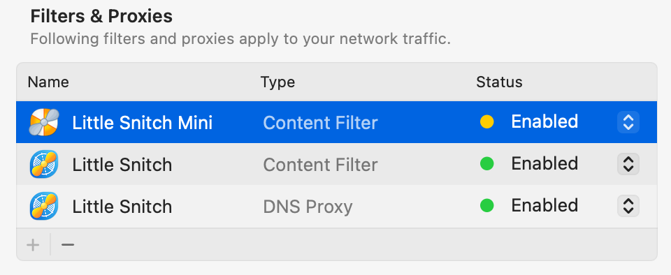Click the Little Snitch icon in DNS Proxy row
This screenshot has width=671, height=275.
(x=44, y=206)
